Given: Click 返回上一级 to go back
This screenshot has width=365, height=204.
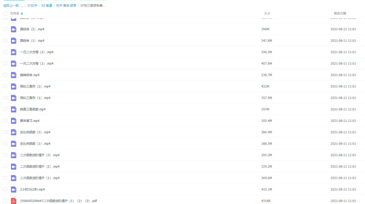Looking at the screenshot, I should click(11, 6).
